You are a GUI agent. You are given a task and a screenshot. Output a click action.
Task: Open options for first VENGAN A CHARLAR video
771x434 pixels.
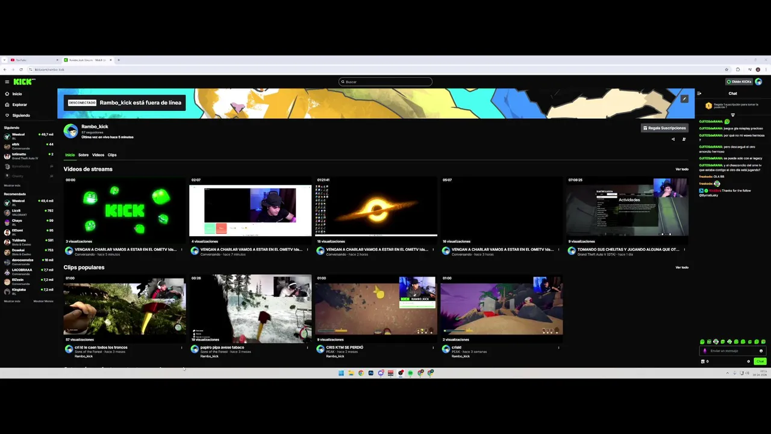point(182,249)
